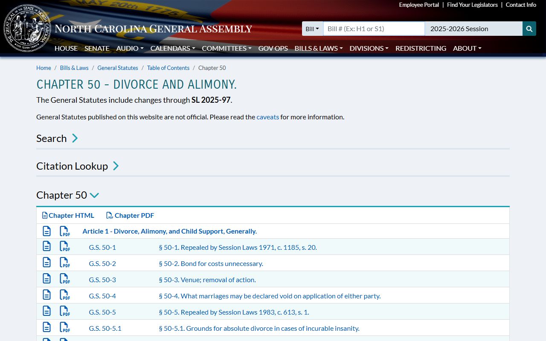Viewport: 546px width, 341px height.
Task: Open the caveats link
Action: point(268,117)
